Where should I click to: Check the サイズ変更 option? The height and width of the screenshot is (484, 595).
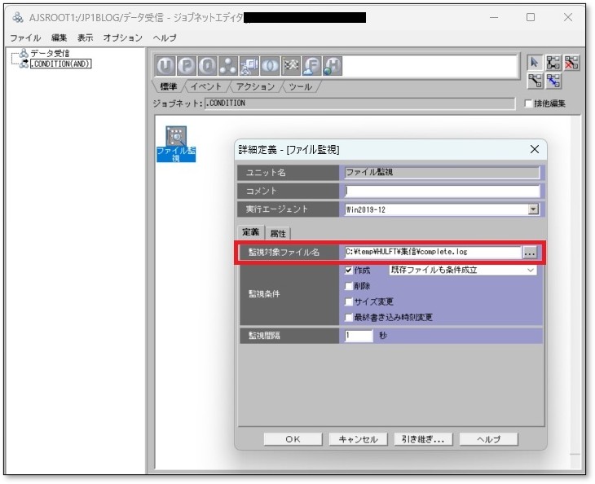click(350, 301)
